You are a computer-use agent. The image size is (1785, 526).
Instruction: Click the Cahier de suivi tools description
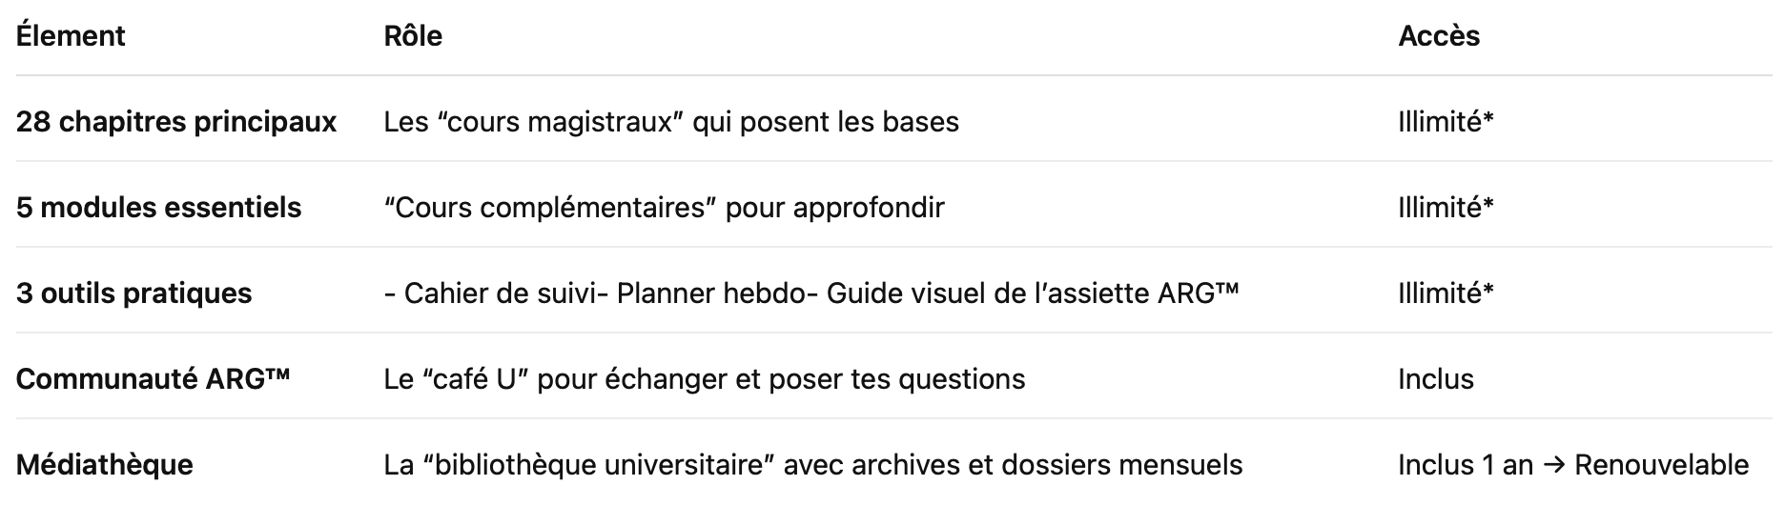(810, 293)
